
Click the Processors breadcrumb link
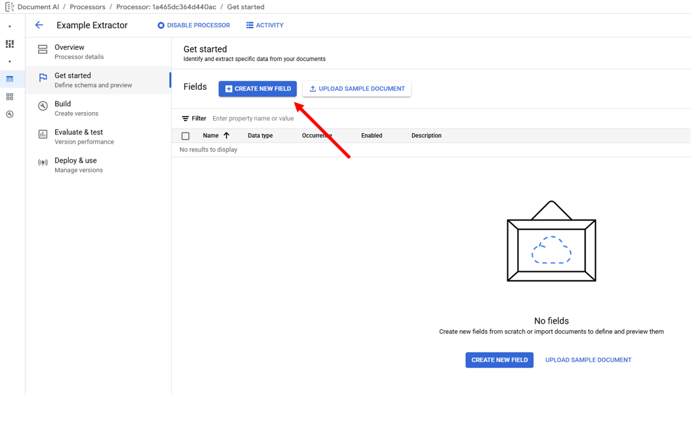pyautogui.click(x=87, y=7)
